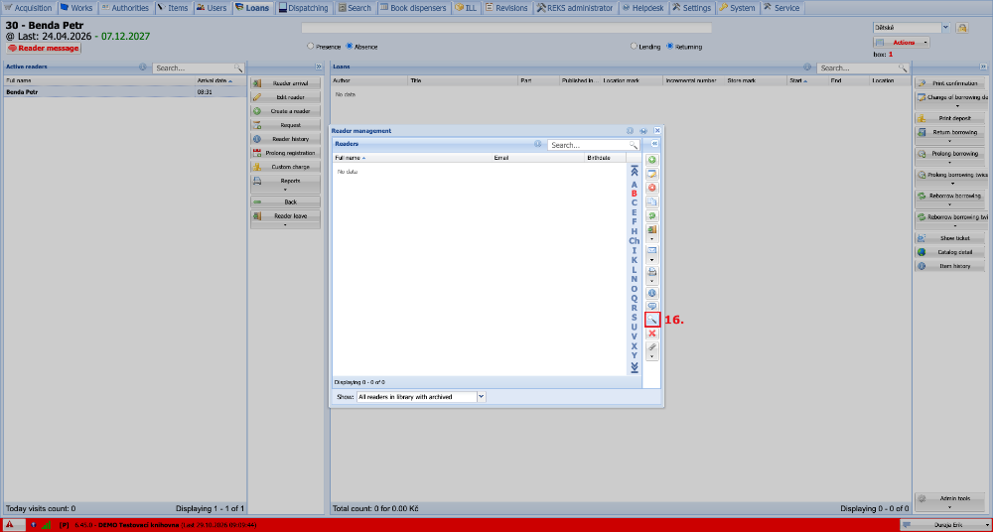Click the Custom charge button
The image size is (993, 532).
point(285,167)
